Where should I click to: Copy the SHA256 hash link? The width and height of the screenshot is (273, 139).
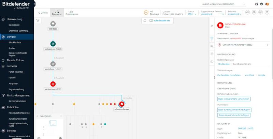pyautogui.click(x=242, y=128)
